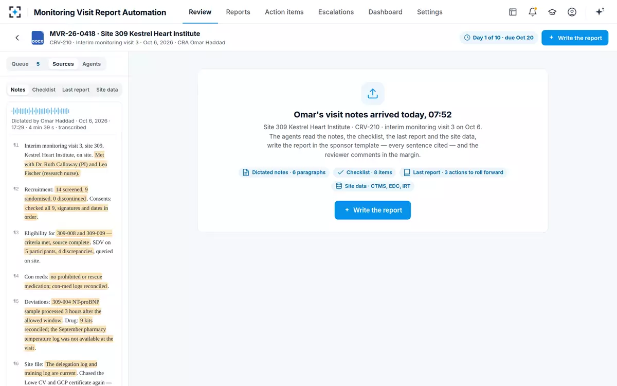Select the Sources tab

coord(63,64)
